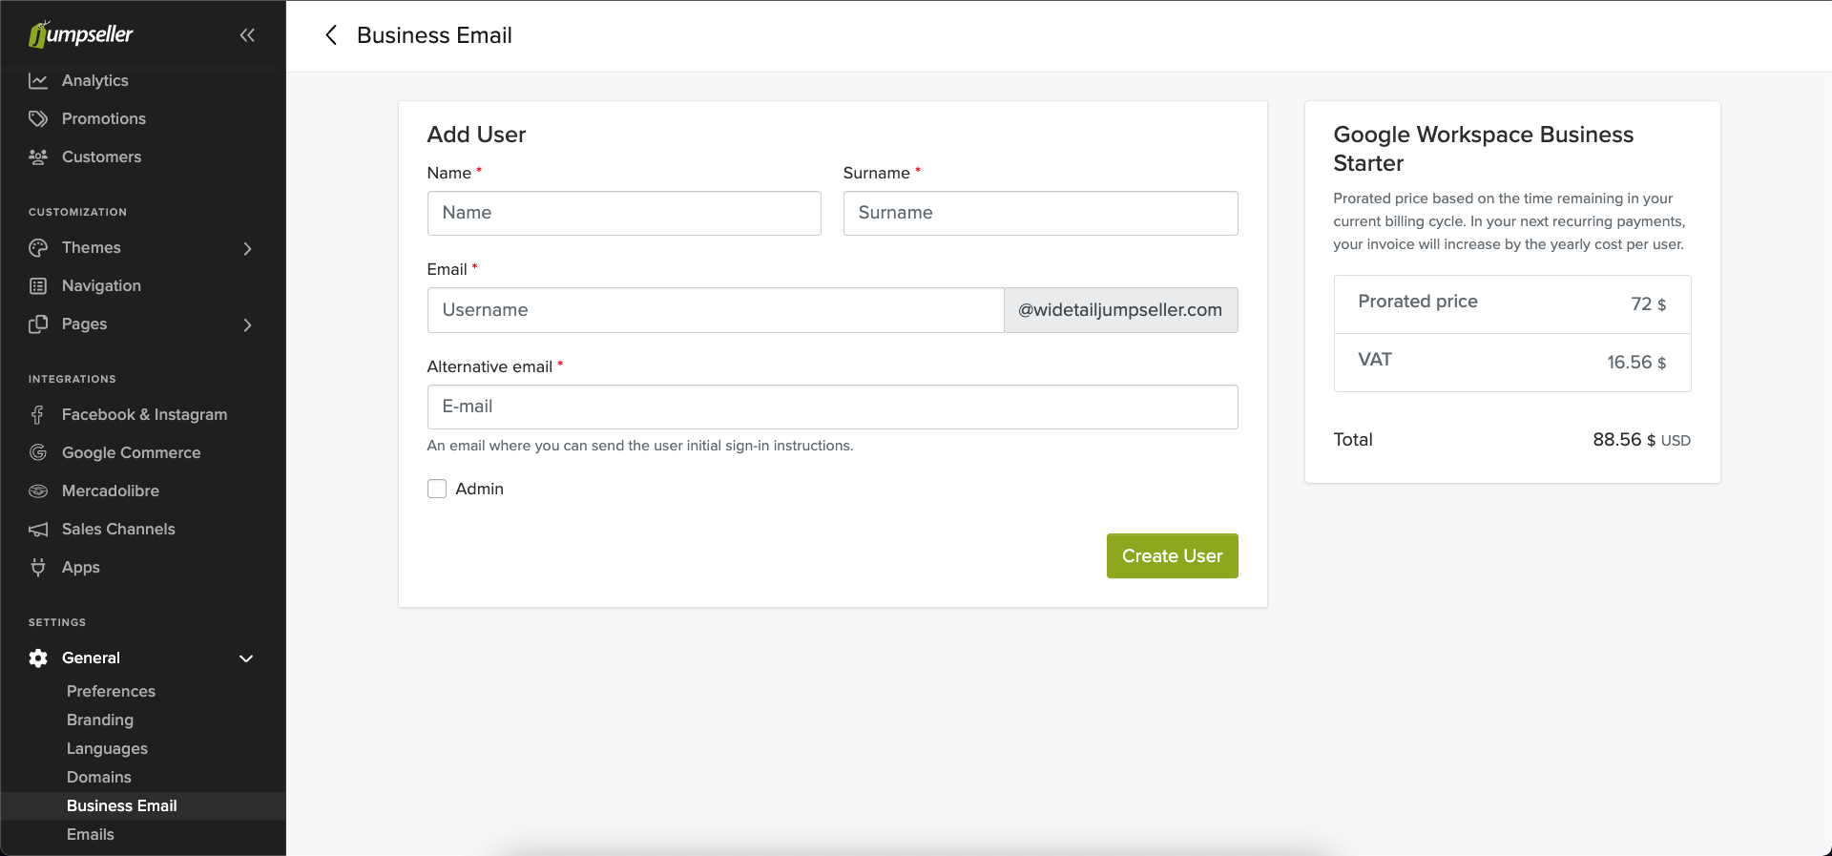This screenshot has height=856, width=1832.
Task: Open the Domains settings page
Action: click(99, 777)
